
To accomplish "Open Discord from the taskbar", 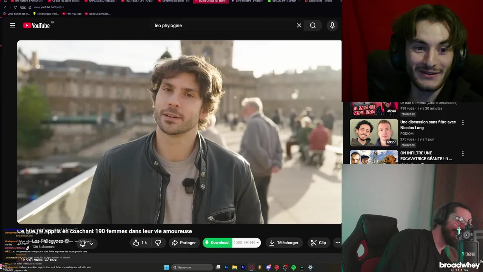I will pyautogui.click(x=268, y=267).
